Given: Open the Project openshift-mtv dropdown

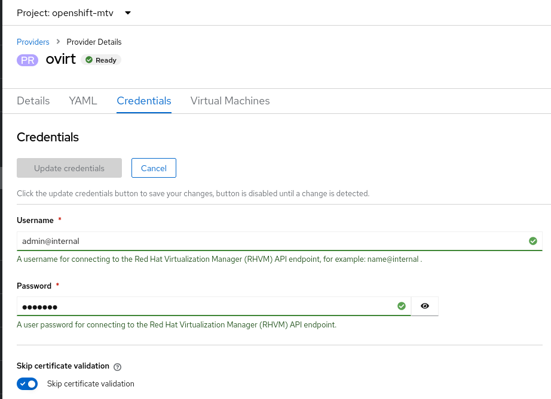Looking at the screenshot, I should click(74, 13).
